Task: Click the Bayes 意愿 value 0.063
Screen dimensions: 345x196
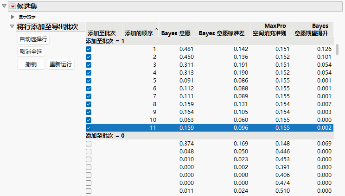Action: pos(186,120)
